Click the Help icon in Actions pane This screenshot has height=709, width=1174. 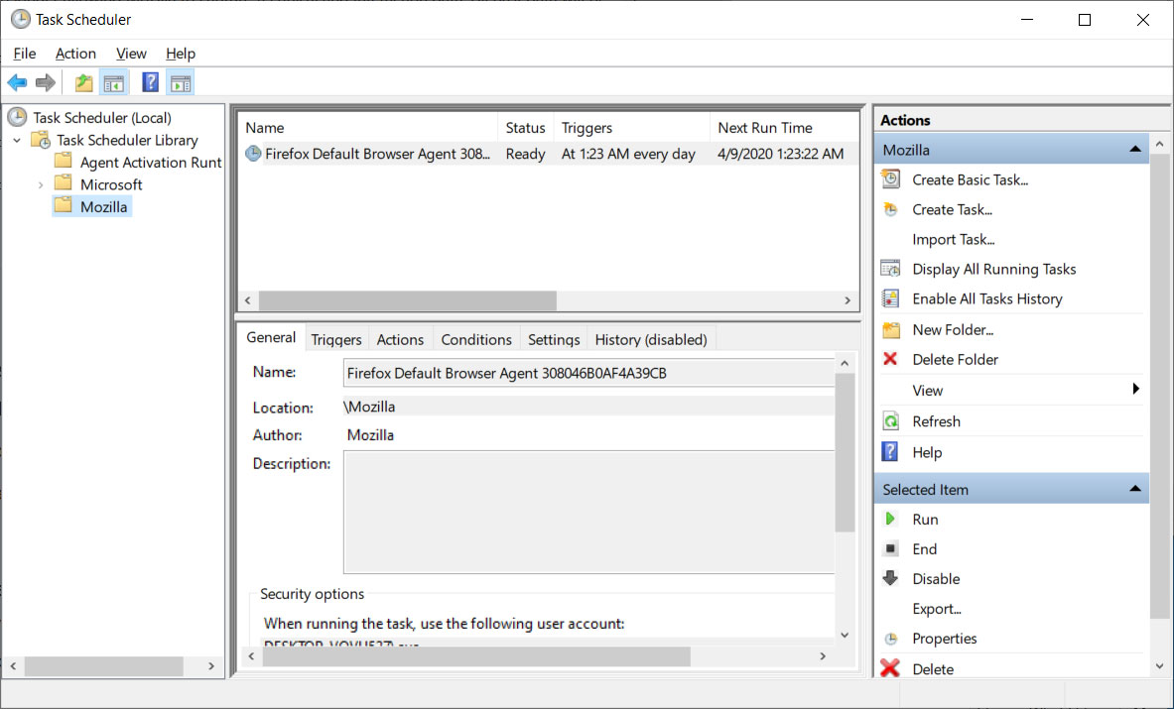point(890,452)
